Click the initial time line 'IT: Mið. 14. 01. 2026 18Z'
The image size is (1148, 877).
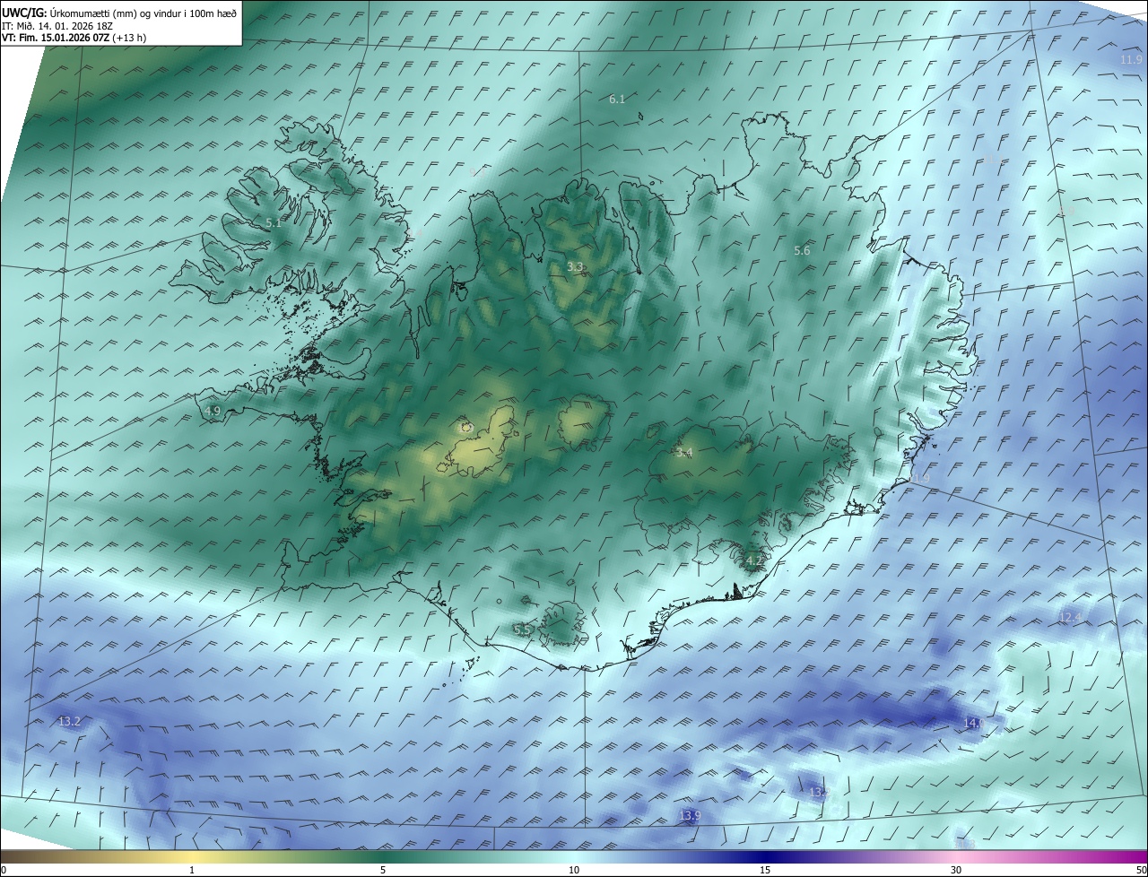(x=59, y=26)
